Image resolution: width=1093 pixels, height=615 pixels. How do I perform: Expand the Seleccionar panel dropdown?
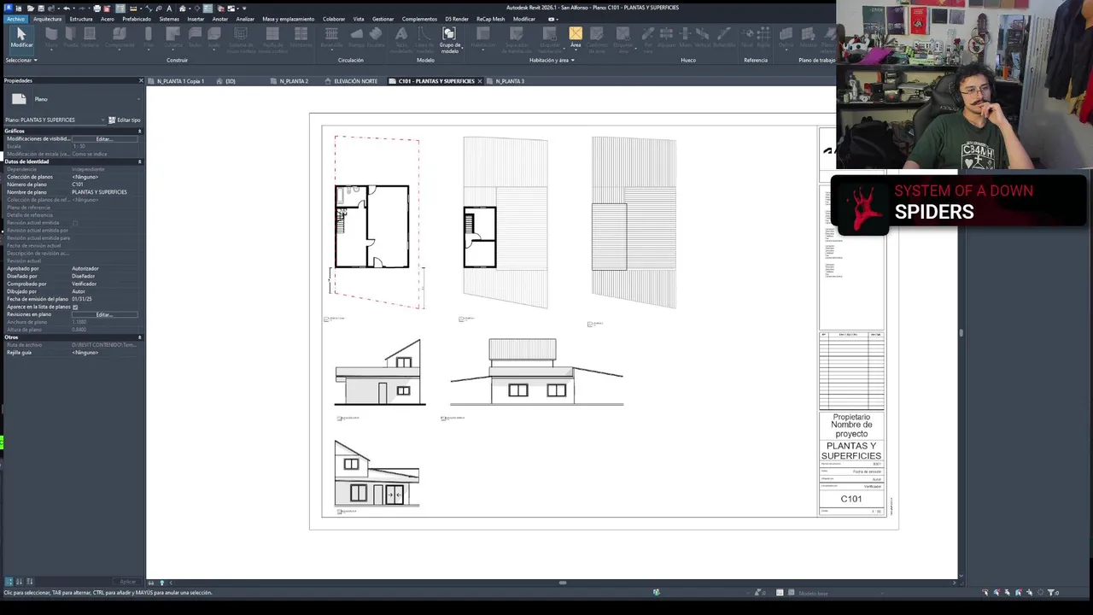[21, 60]
